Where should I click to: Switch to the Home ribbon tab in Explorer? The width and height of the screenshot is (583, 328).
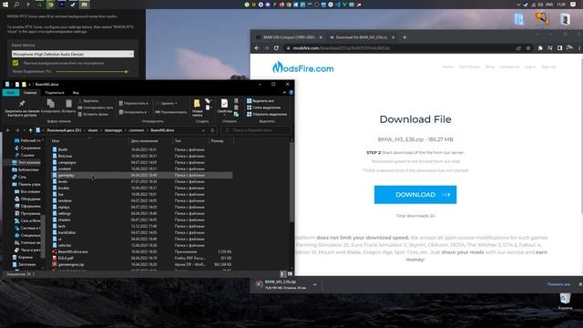coord(30,93)
